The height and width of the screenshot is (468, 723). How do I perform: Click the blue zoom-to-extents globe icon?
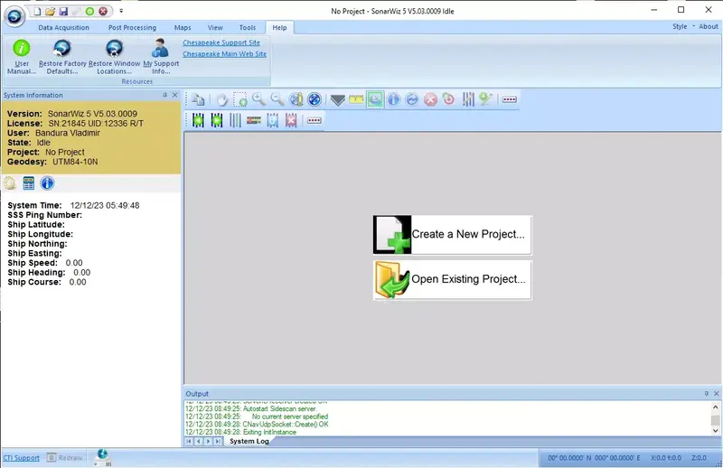tap(315, 99)
